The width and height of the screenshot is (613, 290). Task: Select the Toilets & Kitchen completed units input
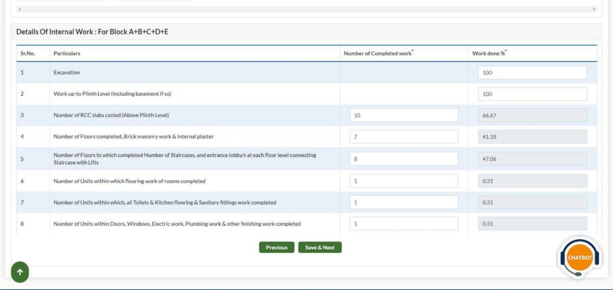(x=403, y=202)
